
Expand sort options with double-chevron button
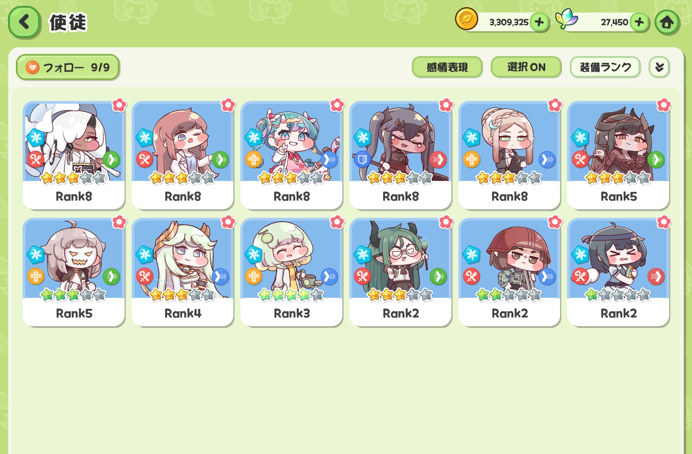[659, 67]
